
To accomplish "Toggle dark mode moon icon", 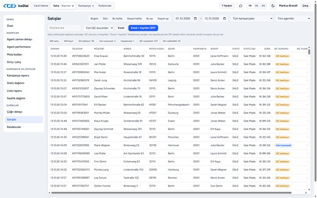I will pos(273,6).
